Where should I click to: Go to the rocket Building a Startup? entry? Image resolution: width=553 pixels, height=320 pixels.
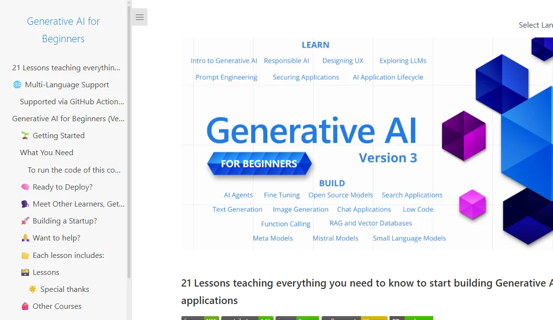(59, 221)
